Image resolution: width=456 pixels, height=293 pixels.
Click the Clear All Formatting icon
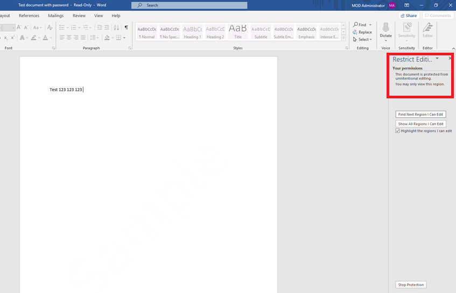(50, 27)
